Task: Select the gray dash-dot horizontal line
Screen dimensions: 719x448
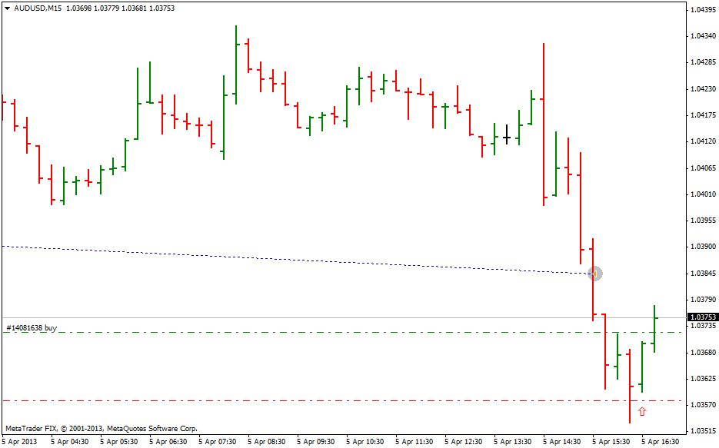Action: pos(308,400)
